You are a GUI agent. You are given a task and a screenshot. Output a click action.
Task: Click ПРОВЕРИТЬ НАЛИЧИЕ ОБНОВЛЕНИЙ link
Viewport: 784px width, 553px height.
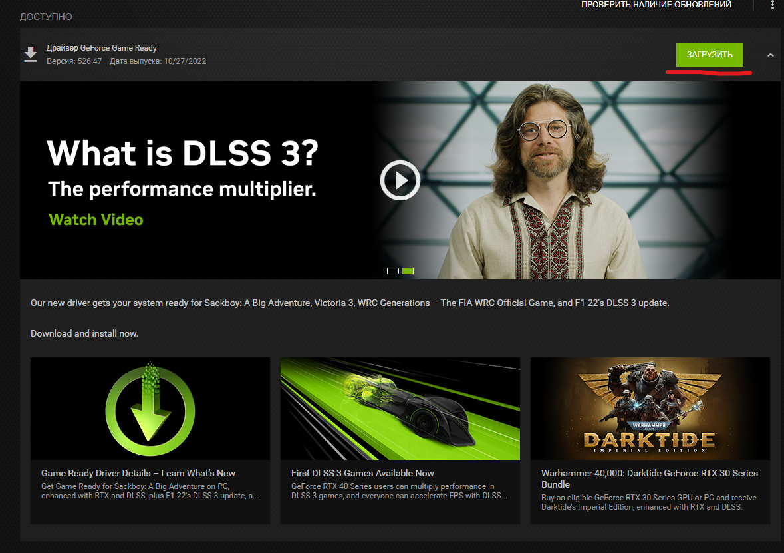click(656, 5)
